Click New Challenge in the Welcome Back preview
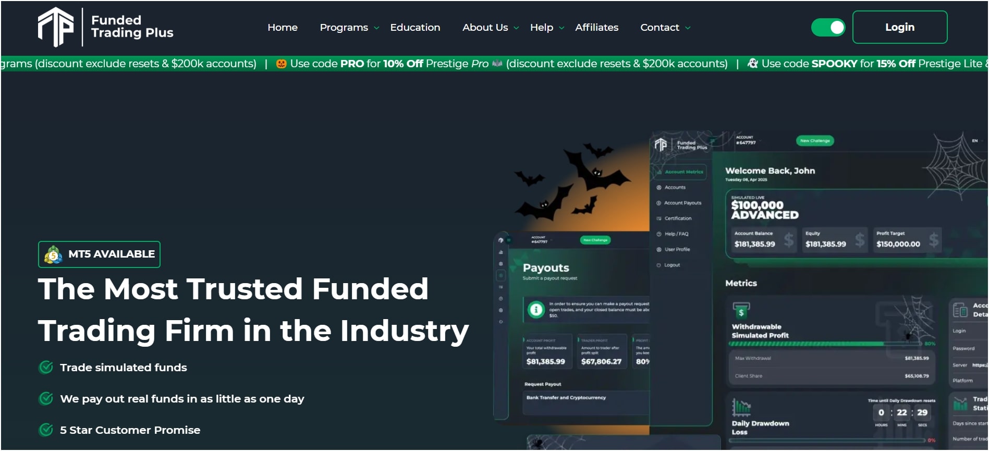989x451 pixels. tap(815, 141)
